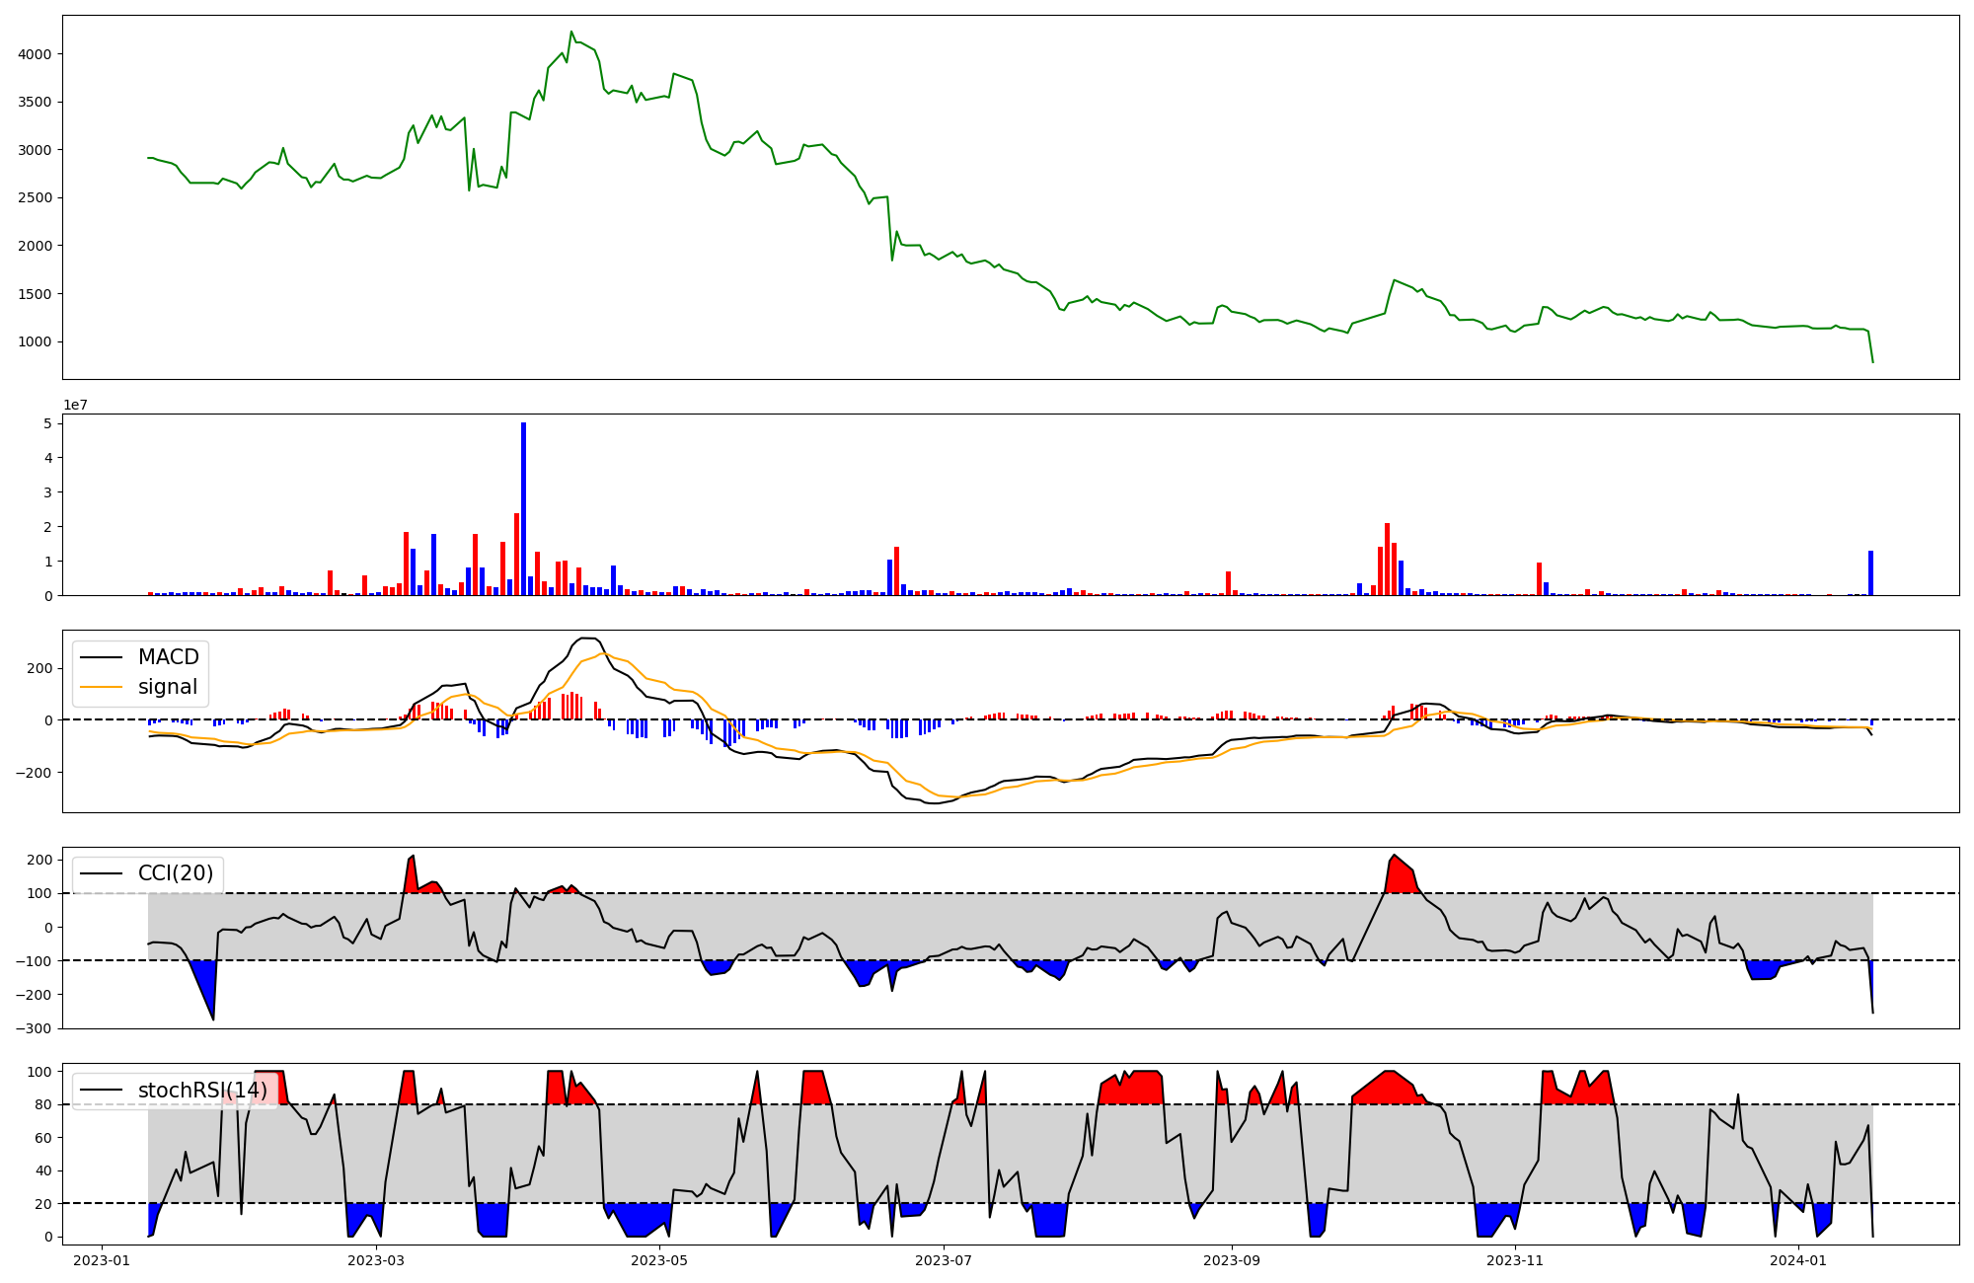This screenshot has height=1283, width=1974.
Task: Click the highest peak of the green price line
Action: tap(571, 32)
